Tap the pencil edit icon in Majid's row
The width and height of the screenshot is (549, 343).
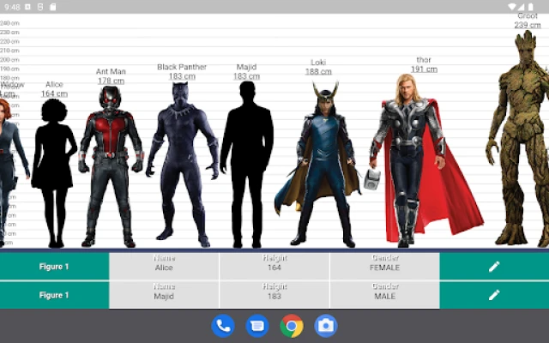[x=494, y=295]
